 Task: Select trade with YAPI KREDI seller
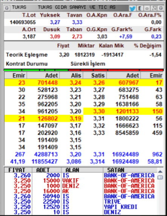(x=81, y=207)
